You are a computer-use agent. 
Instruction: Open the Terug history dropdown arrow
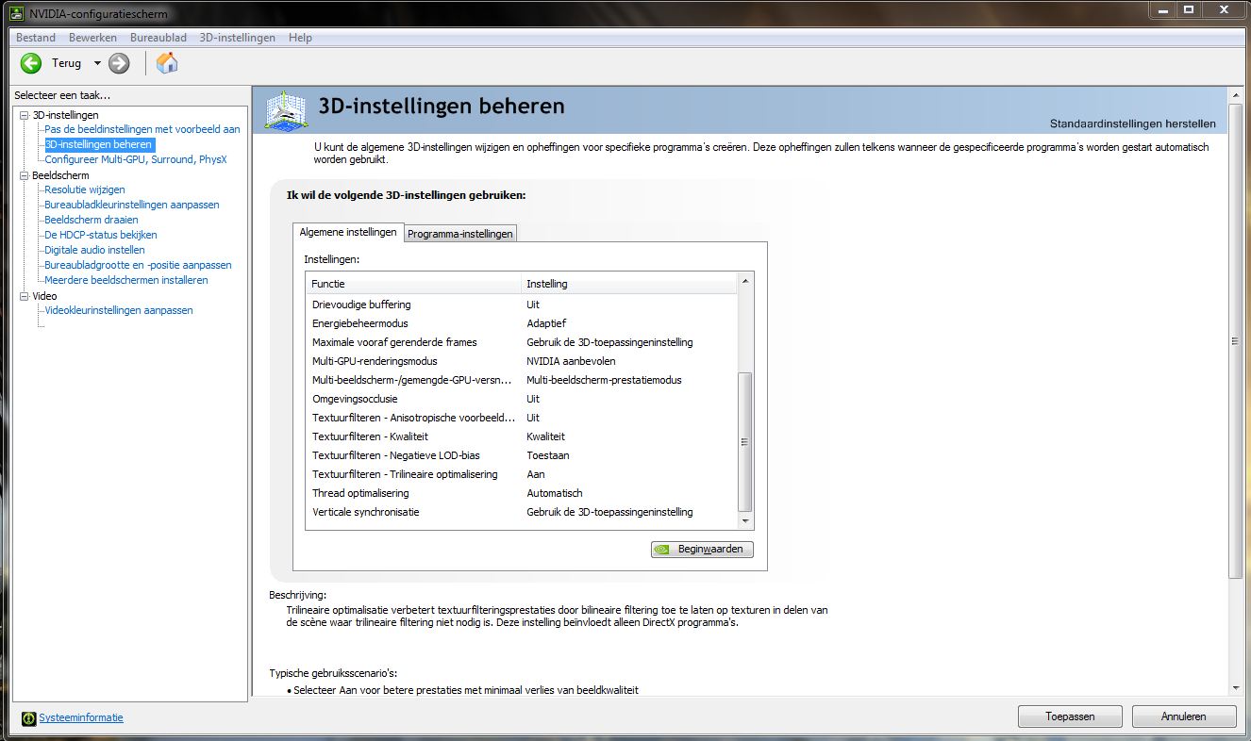[96, 63]
